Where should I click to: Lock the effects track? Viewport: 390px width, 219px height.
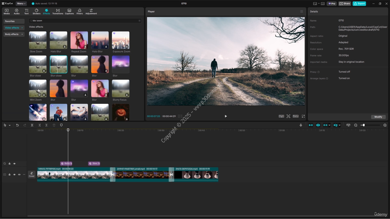click(x=9, y=164)
